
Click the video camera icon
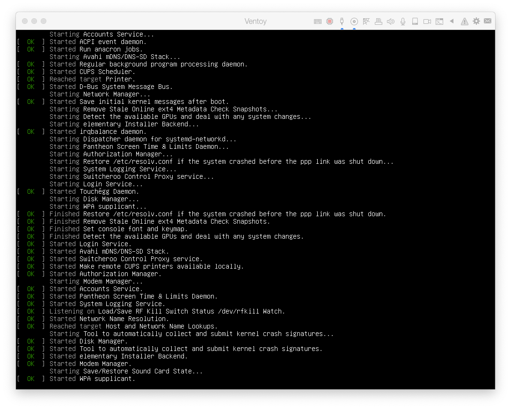[427, 22]
